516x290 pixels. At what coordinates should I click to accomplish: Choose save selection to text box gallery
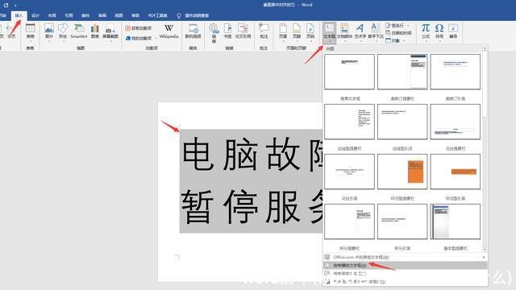coord(406,281)
